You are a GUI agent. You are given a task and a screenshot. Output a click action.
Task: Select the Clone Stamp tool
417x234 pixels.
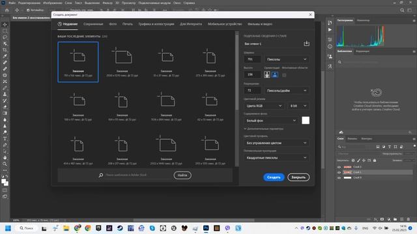pos(5,94)
